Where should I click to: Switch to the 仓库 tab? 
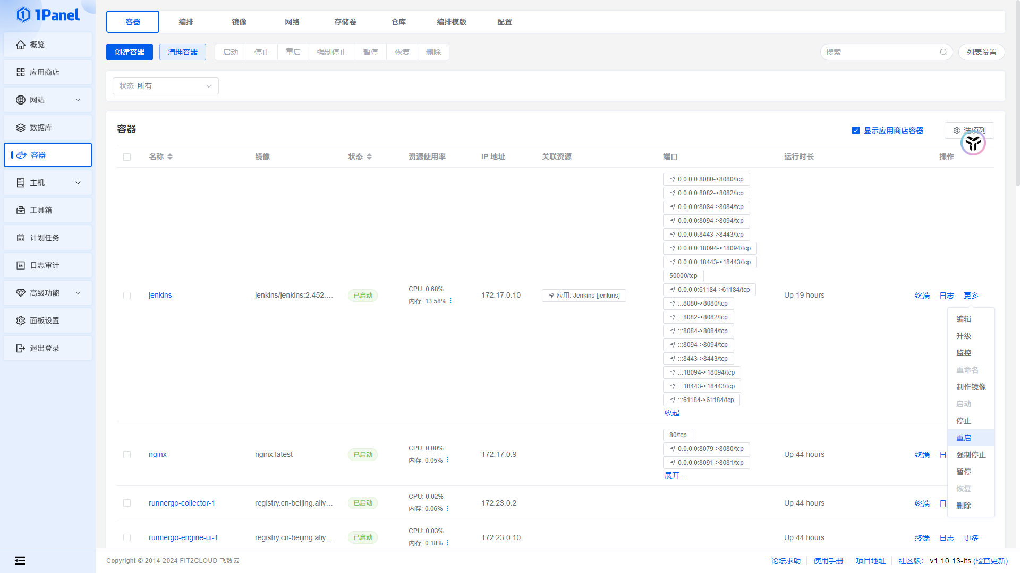[x=398, y=22]
